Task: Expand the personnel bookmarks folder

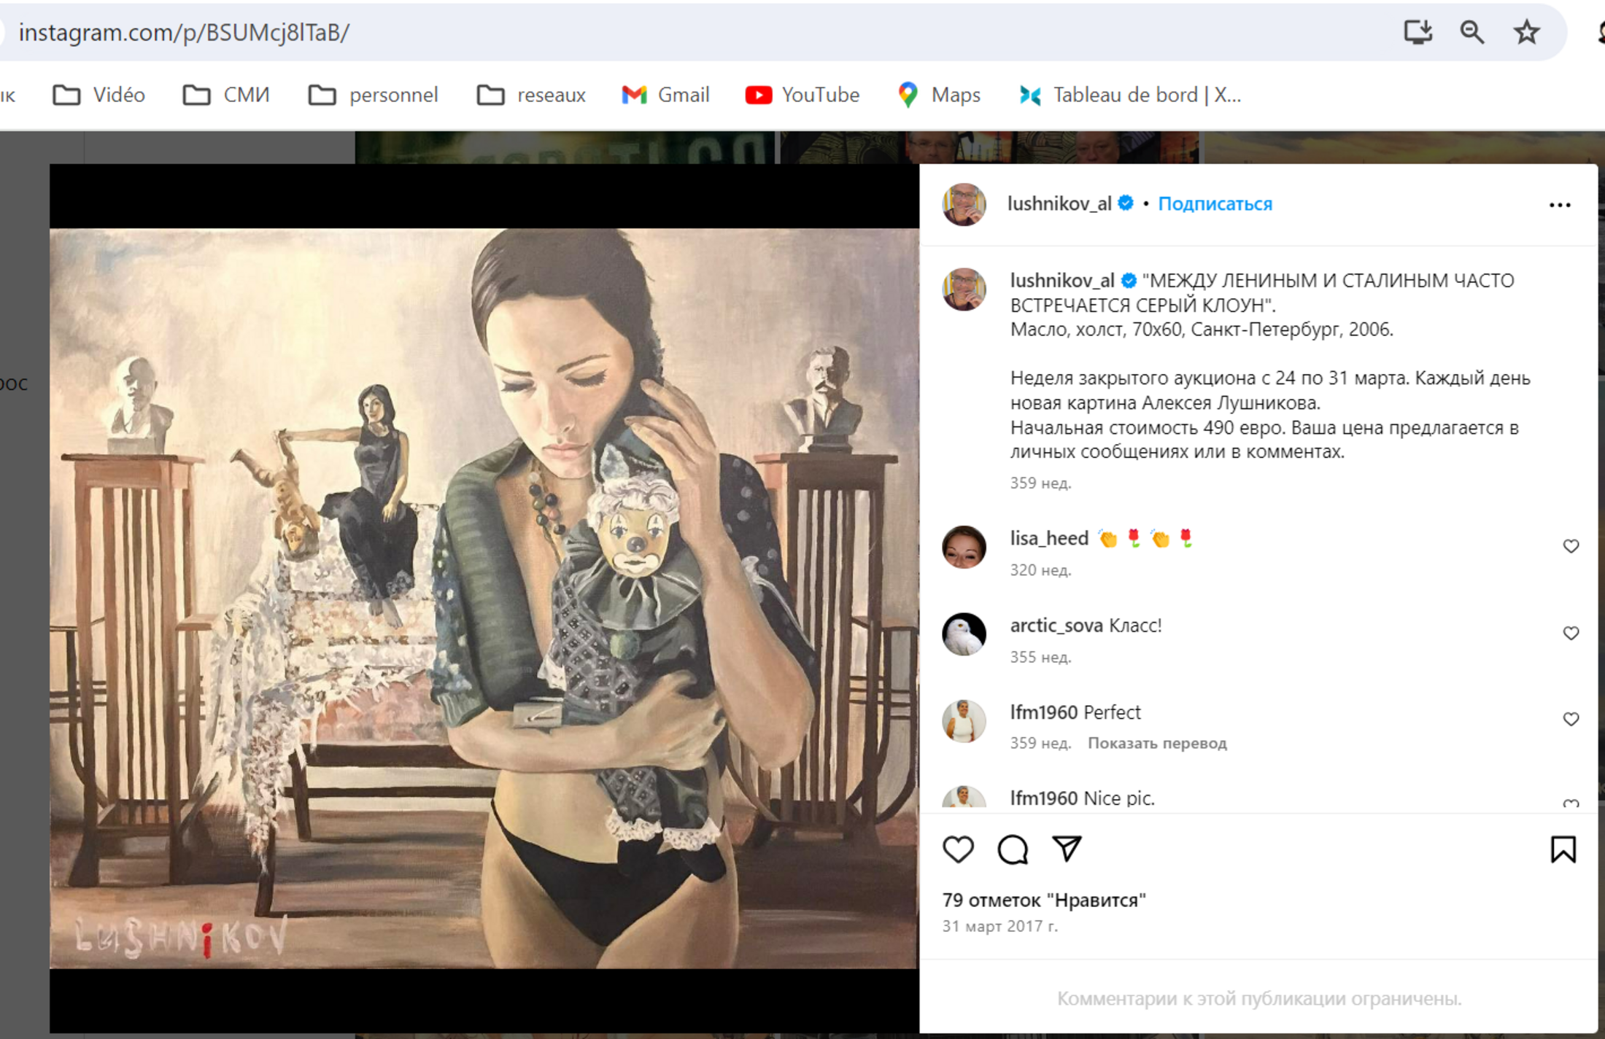Action: pyautogui.click(x=373, y=95)
